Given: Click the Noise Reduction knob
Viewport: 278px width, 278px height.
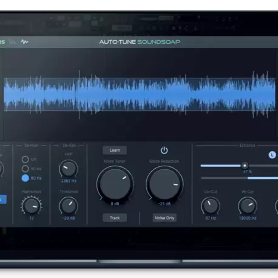Looking at the screenshot, I should 164,184.
